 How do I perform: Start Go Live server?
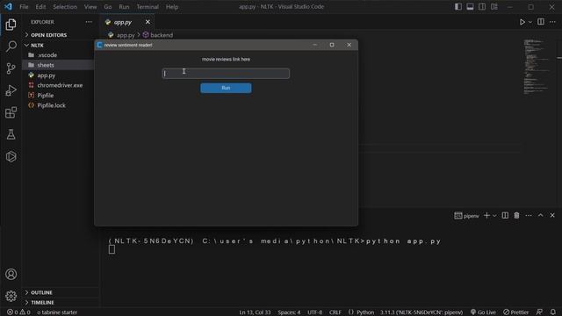click(483, 312)
